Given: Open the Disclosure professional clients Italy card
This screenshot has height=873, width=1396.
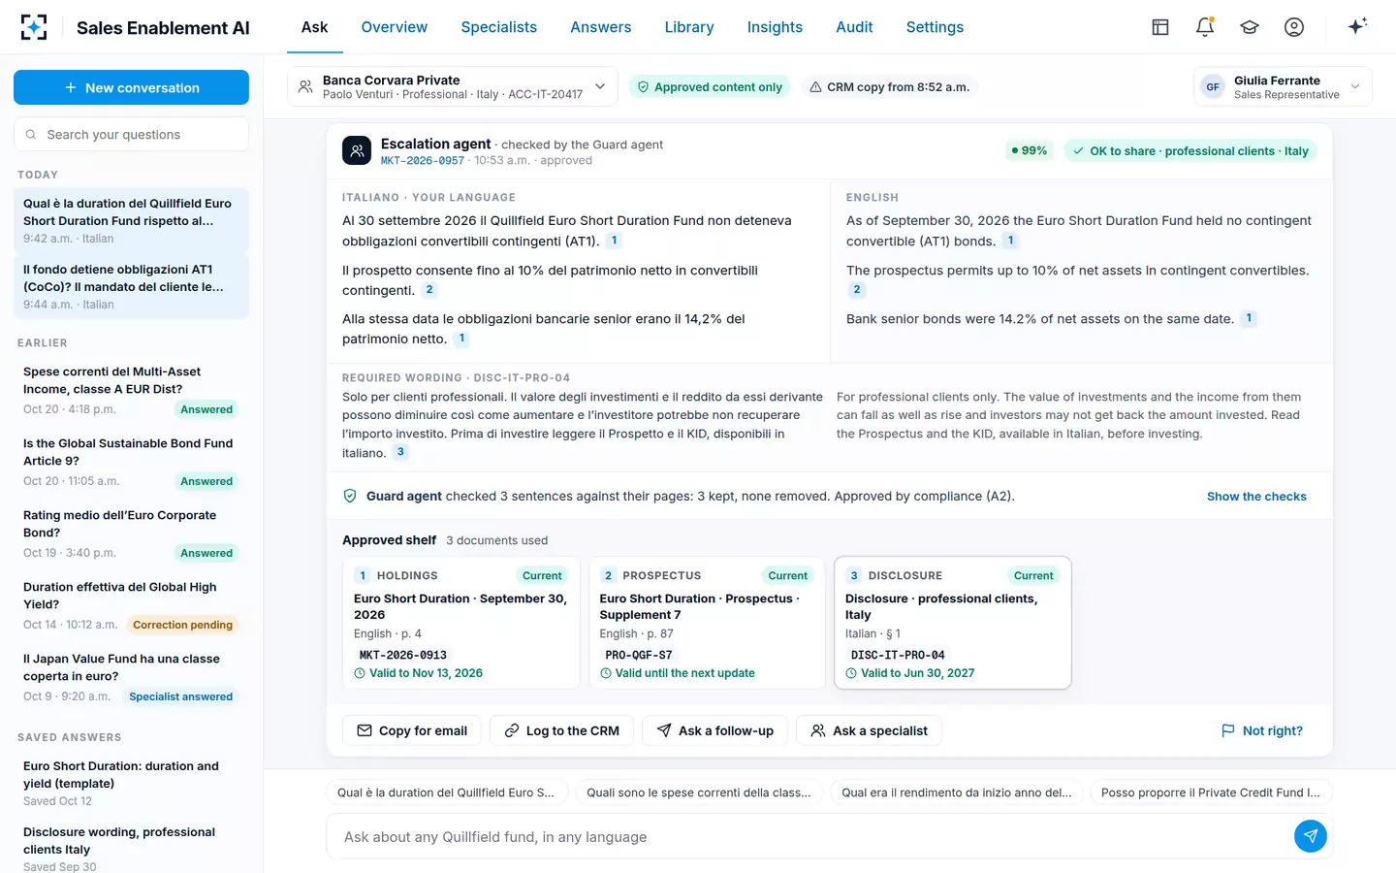Looking at the screenshot, I should (953, 622).
